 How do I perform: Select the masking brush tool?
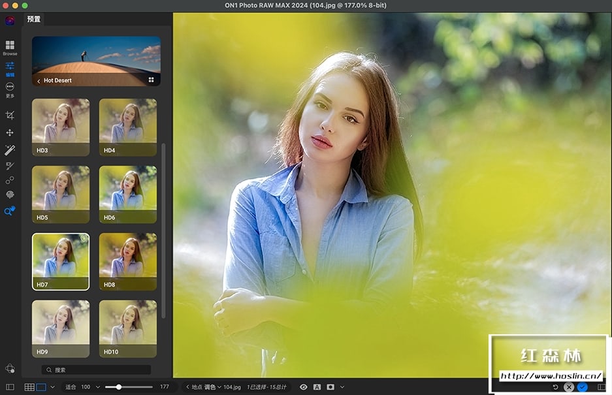coord(10,166)
